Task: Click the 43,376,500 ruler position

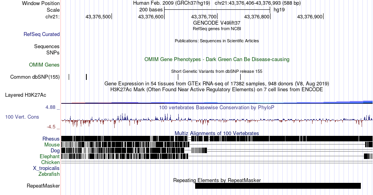Action: point(98,16)
